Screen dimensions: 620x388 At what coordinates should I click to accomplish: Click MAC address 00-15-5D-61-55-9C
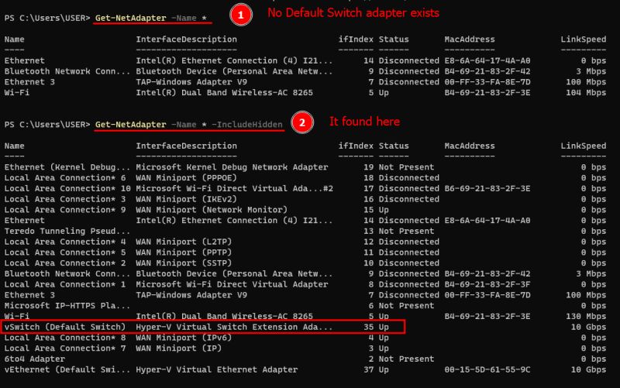487,370
